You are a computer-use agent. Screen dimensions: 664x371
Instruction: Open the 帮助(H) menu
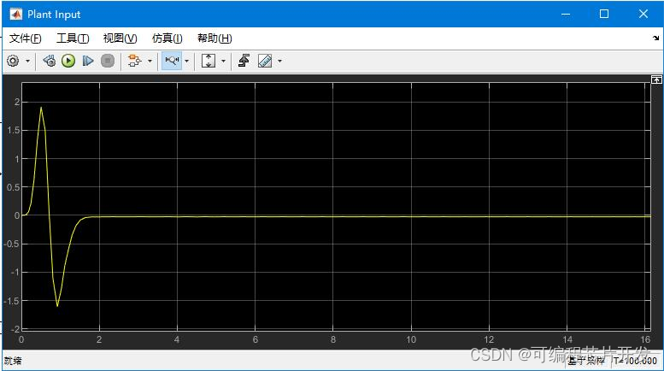pos(214,38)
